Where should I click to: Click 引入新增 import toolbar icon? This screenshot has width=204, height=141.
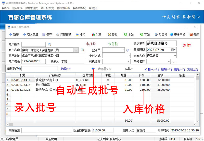coord(24,34)
